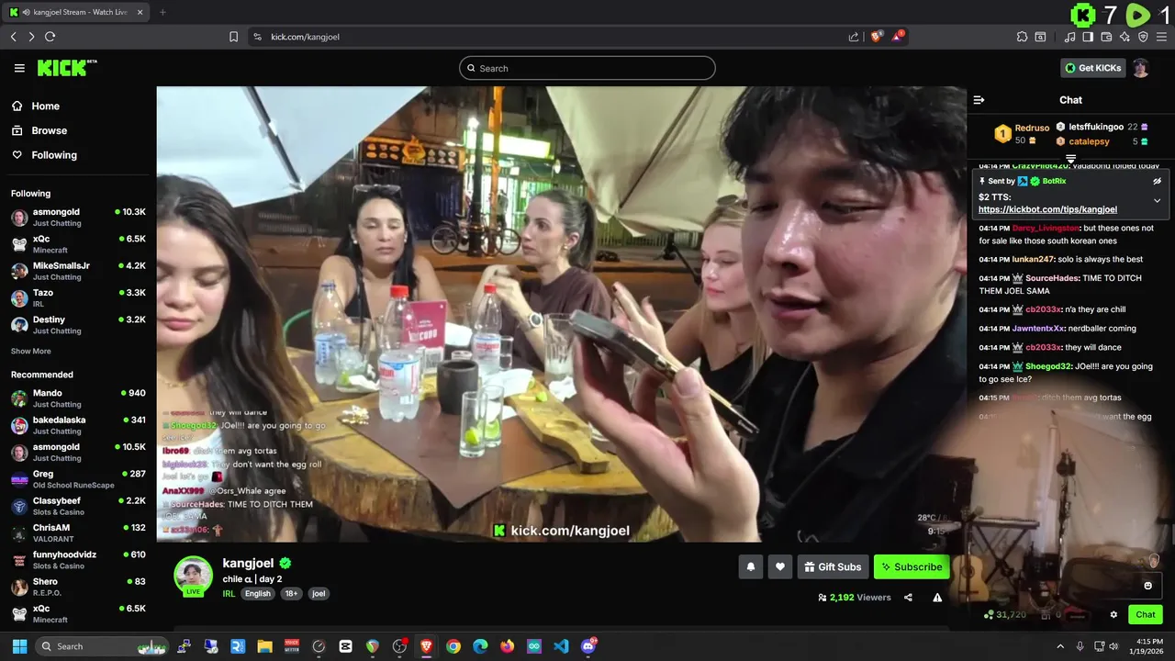
Task: Click green Chat send button
Action: (1146, 615)
